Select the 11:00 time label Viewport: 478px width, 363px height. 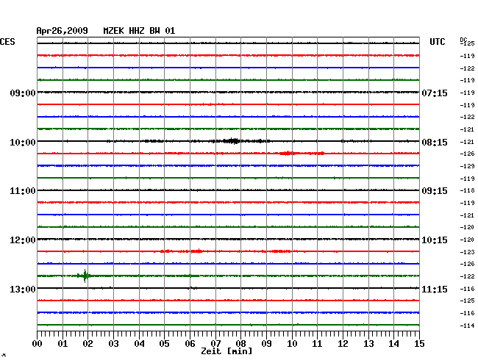(x=23, y=191)
